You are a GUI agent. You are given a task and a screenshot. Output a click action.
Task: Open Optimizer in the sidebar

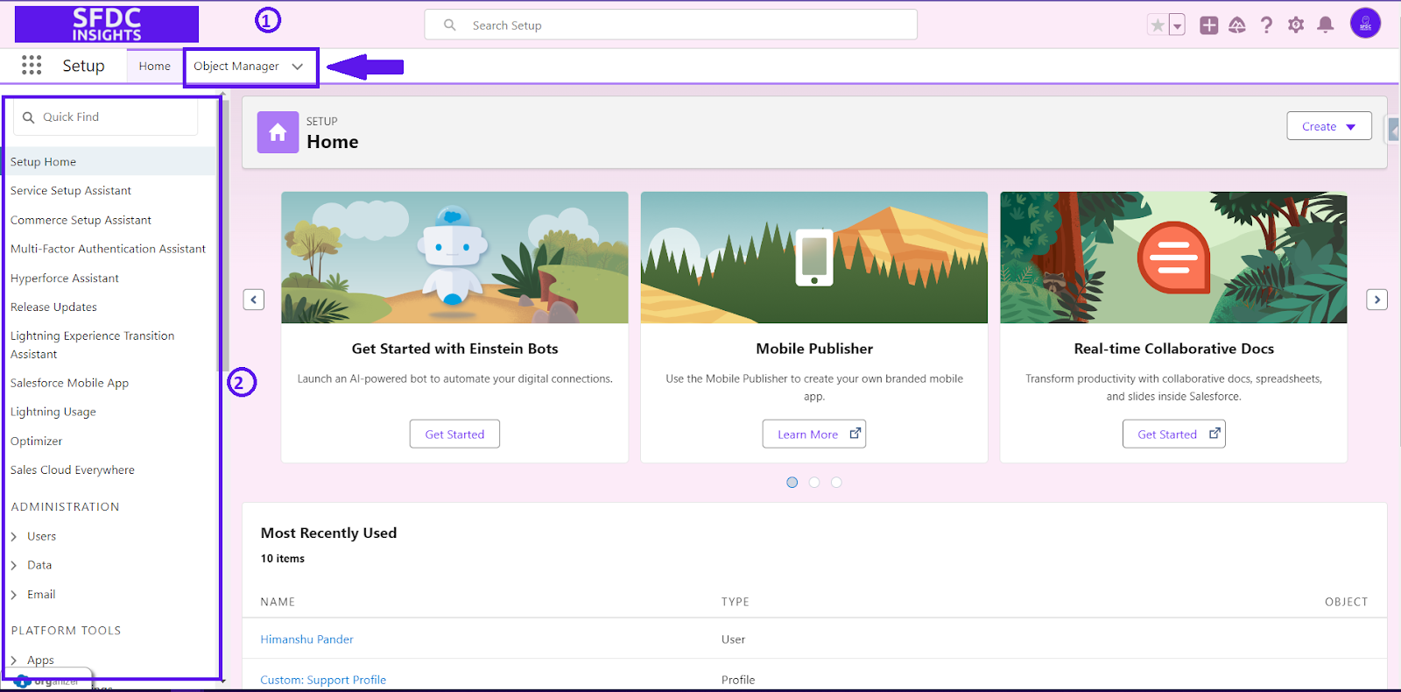tap(36, 441)
